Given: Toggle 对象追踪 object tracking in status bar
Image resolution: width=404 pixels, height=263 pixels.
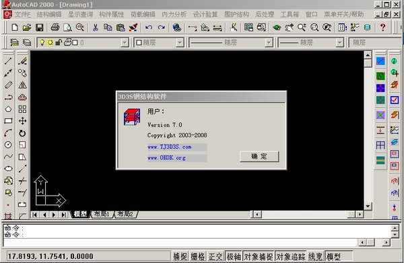Looking at the screenshot, I should click(x=291, y=256).
